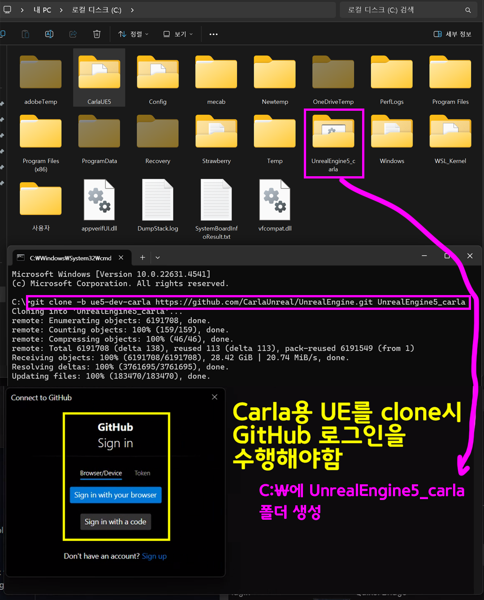484x600 pixels.
Task: Click 'Updating files: 100%' terminal line
Action: pyautogui.click(x=111, y=376)
